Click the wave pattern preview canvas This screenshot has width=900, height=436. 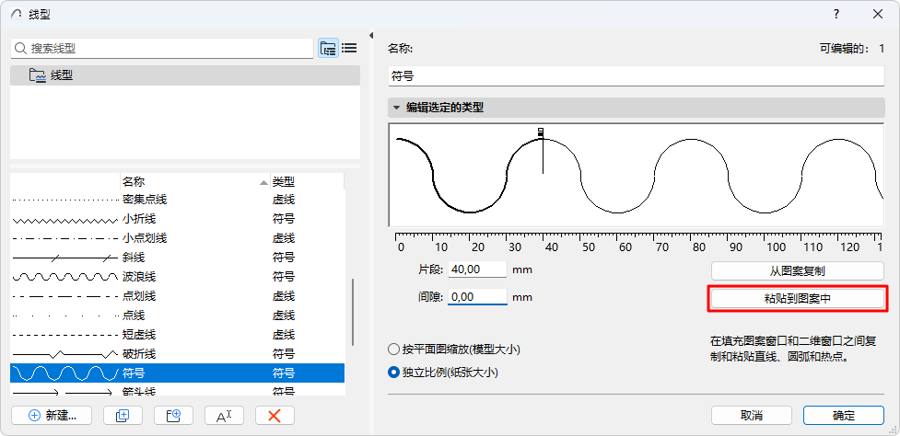(636, 175)
